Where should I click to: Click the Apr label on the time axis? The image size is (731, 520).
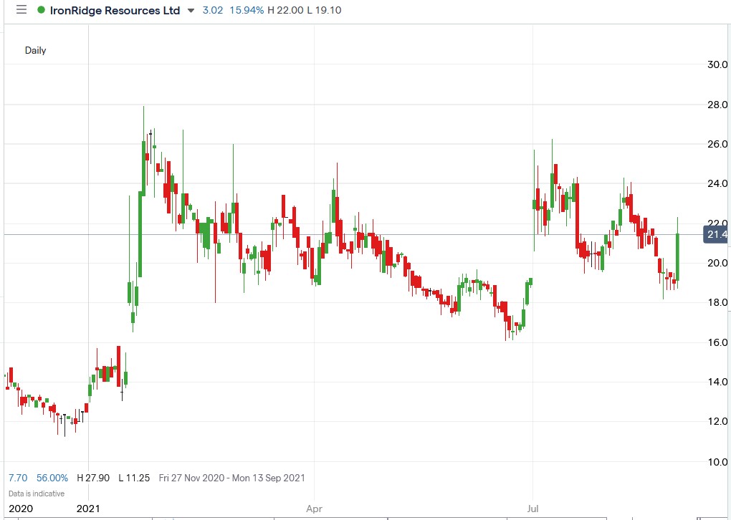(x=314, y=509)
